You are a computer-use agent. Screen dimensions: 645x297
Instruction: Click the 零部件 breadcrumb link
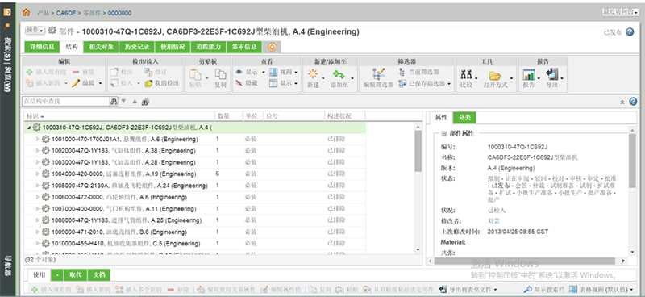click(x=91, y=13)
